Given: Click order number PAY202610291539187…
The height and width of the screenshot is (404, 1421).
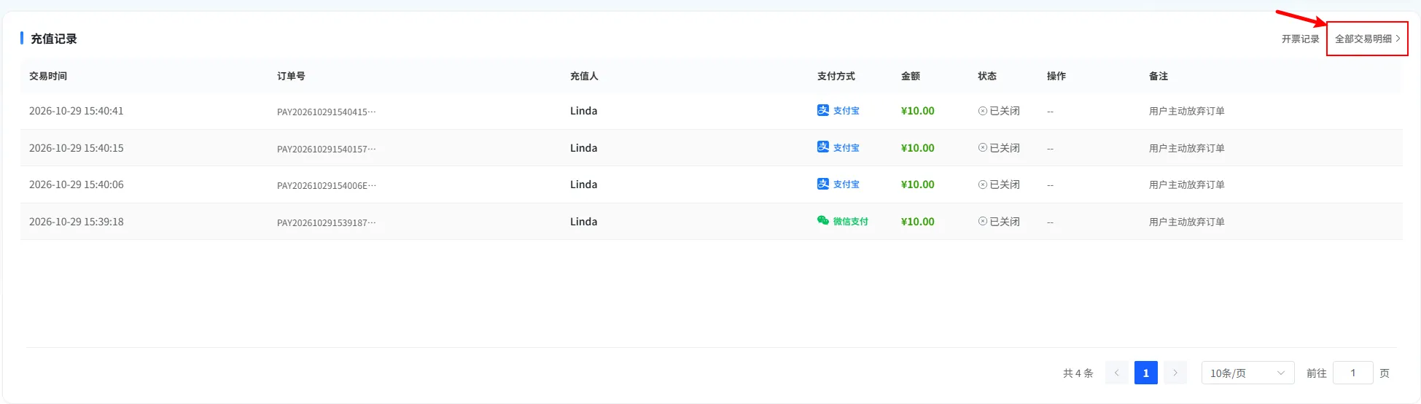Looking at the screenshot, I should (327, 222).
